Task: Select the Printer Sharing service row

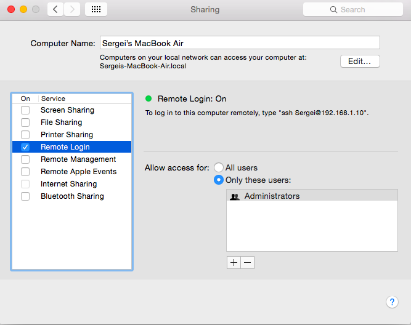Action: (x=72, y=135)
